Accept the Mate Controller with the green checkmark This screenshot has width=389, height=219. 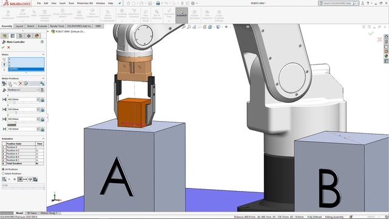coord(3,47)
